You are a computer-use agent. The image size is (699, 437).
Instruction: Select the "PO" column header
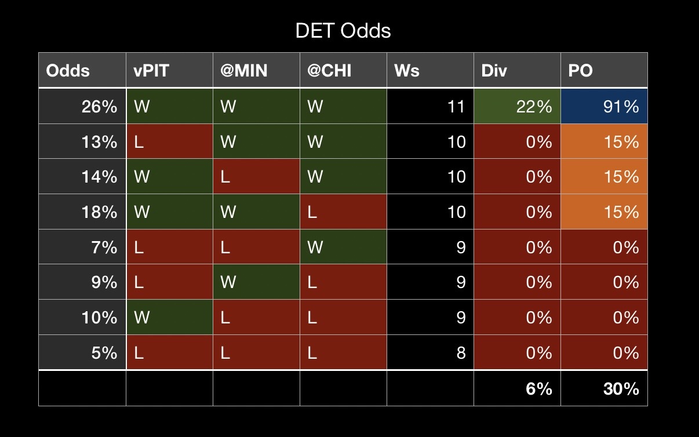pos(604,71)
